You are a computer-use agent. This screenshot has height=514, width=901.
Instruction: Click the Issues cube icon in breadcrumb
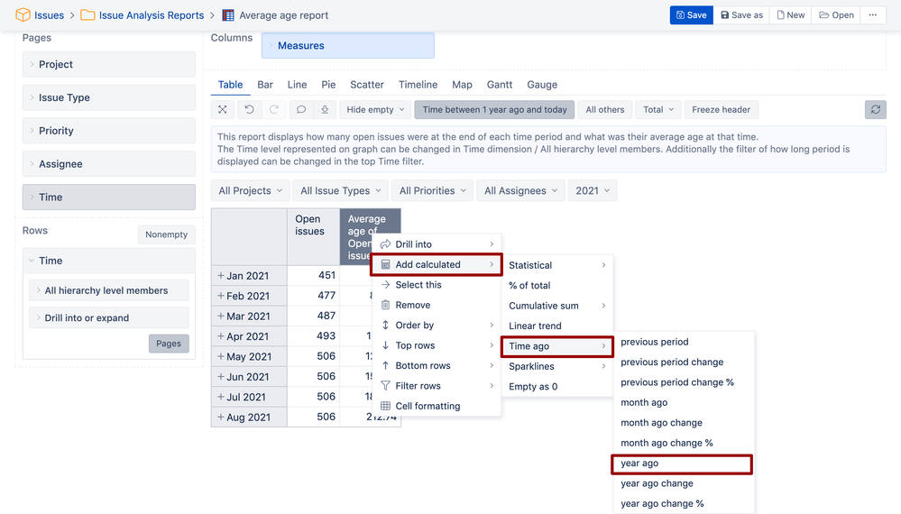[23, 15]
